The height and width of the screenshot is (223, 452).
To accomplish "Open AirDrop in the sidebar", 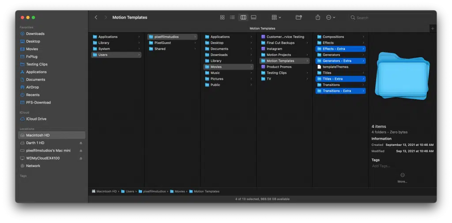I will [32, 87].
